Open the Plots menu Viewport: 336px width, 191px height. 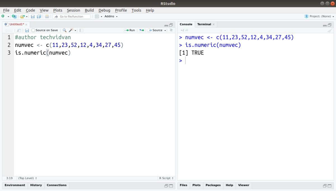(58, 10)
